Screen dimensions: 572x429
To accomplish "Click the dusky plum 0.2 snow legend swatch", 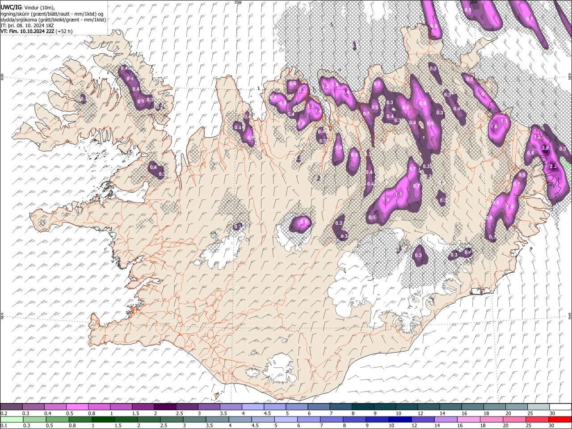I will pyautogui.click(x=11, y=407).
